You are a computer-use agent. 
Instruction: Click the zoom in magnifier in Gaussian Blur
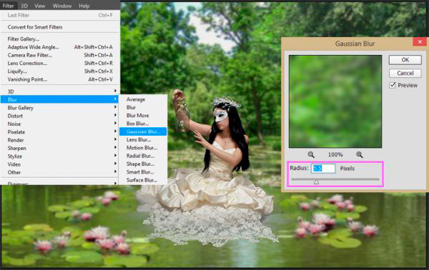coord(360,155)
